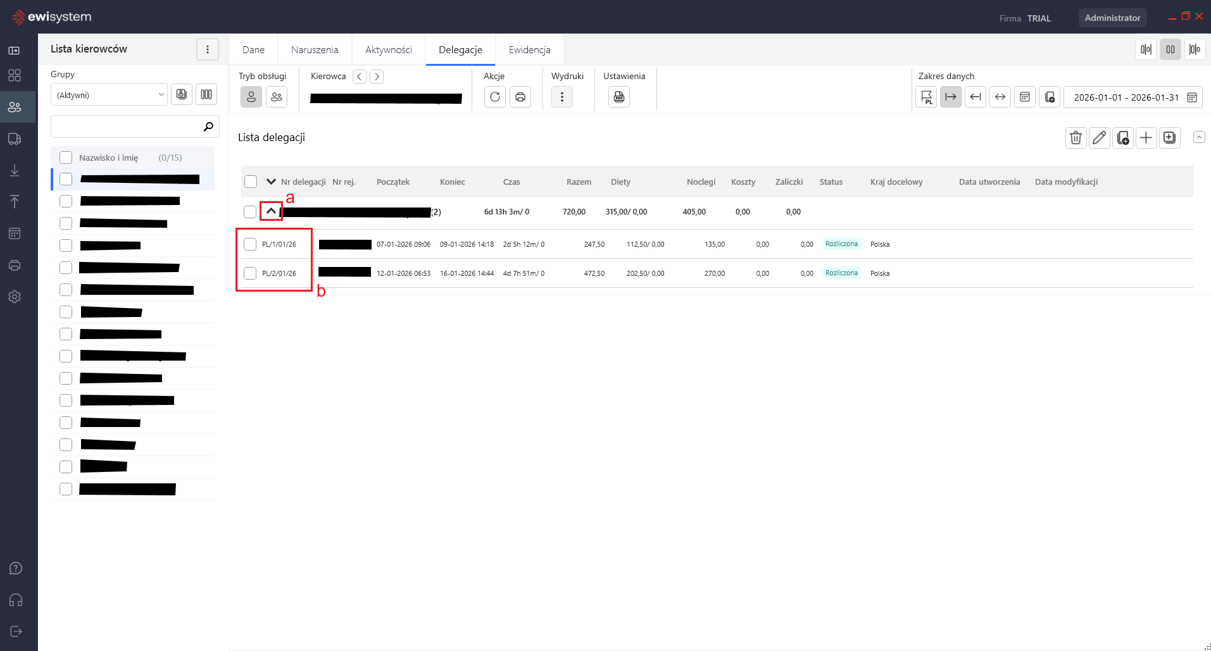The image size is (1211, 651).
Task: Open the help question mark icon in sidebar
Action: click(x=15, y=568)
